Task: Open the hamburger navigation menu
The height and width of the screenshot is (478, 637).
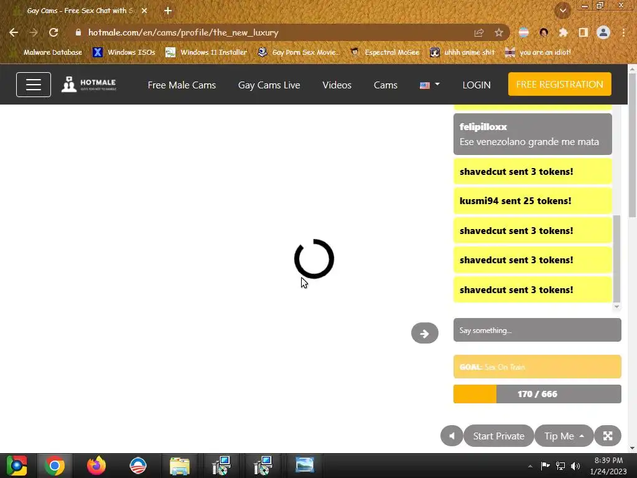Action: click(x=34, y=85)
